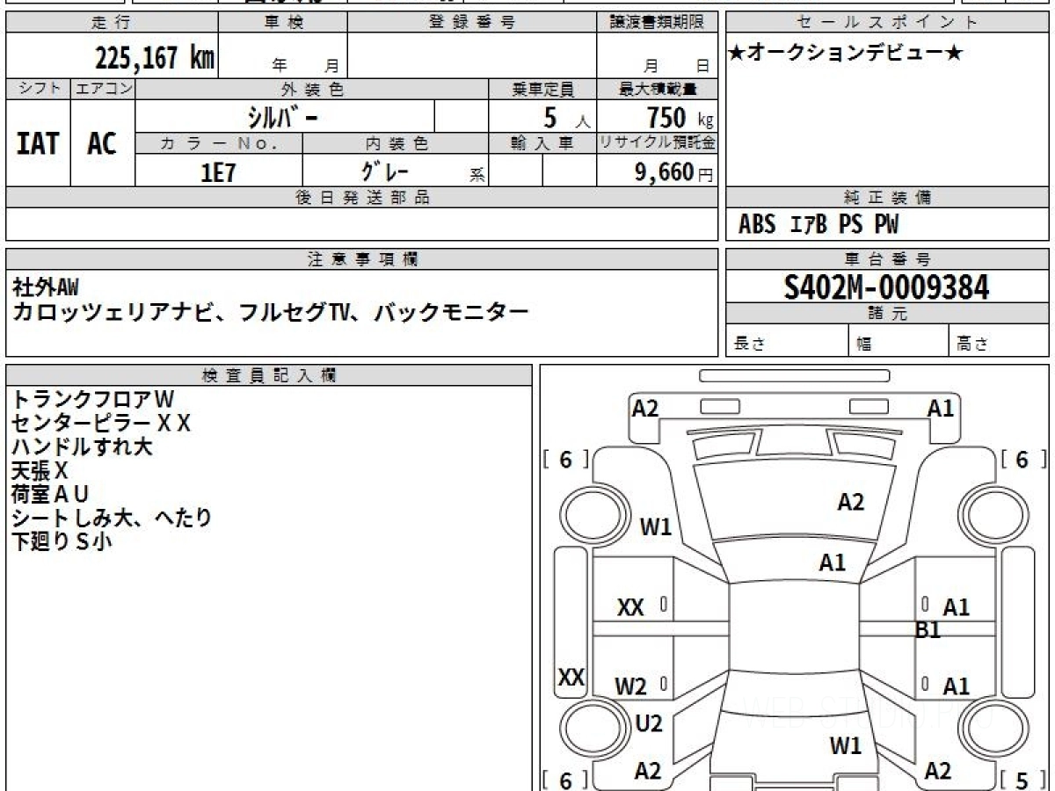Select the U2 mark on the car diagram
The image size is (1055, 791).
[x=648, y=723]
